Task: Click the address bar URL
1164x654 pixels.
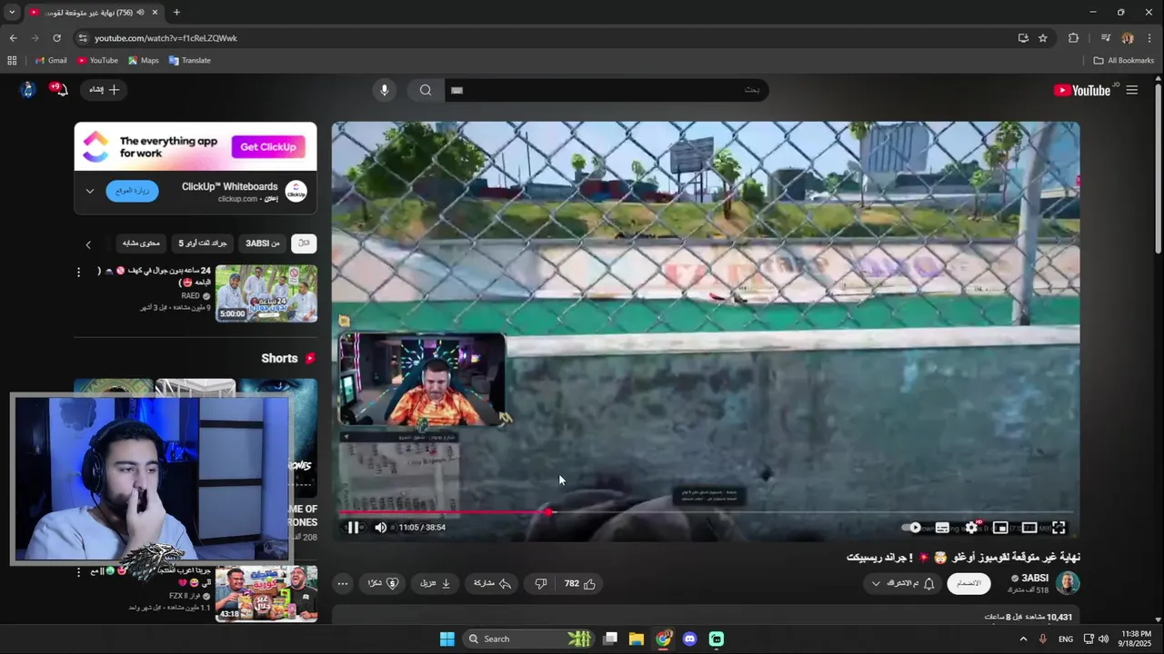Action: pos(166,38)
